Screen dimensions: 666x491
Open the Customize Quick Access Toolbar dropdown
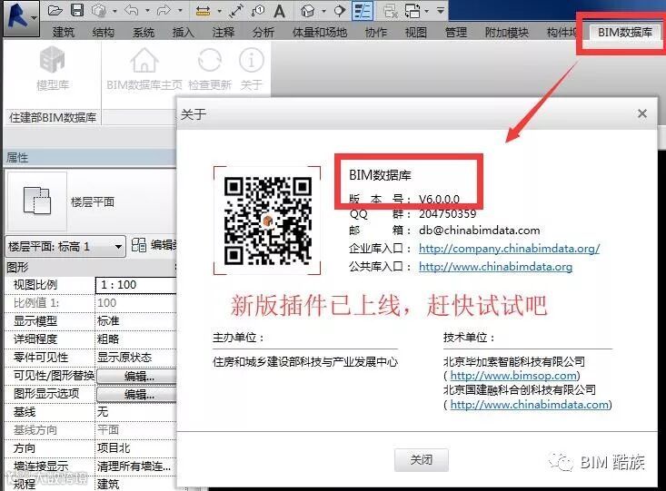click(x=441, y=10)
